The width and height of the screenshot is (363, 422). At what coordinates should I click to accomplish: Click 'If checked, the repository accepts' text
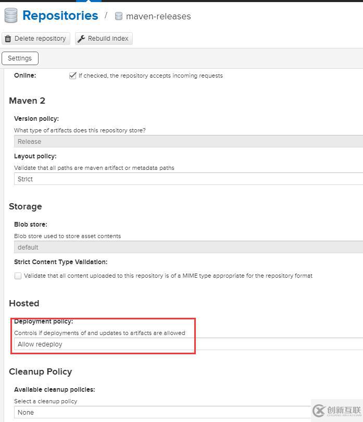pyautogui.click(x=151, y=76)
